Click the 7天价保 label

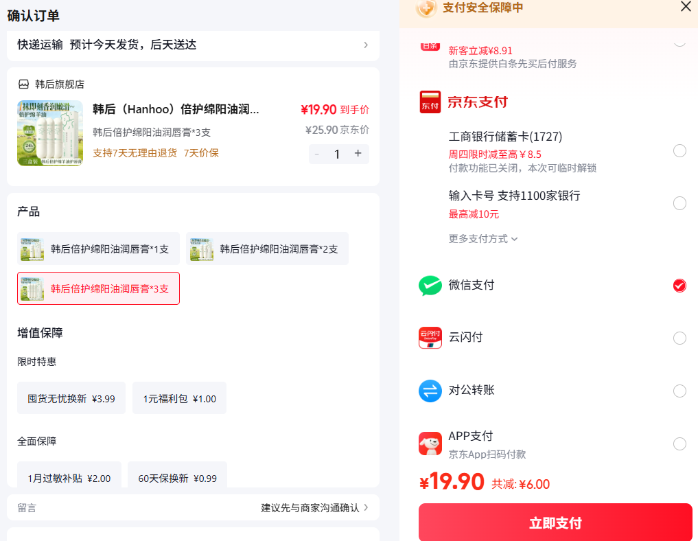[201, 153]
